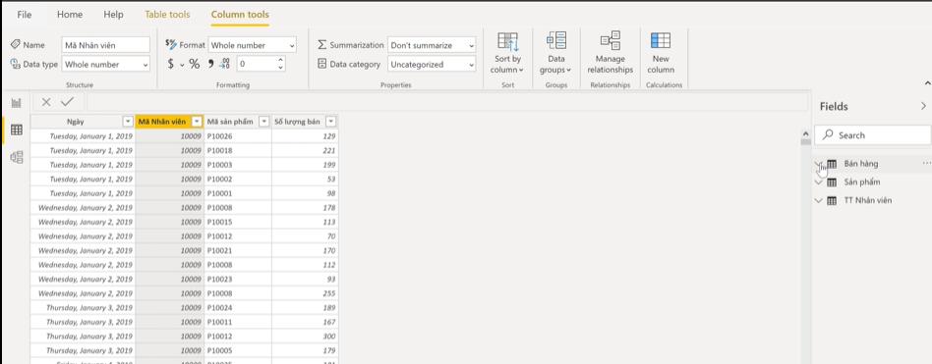The image size is (932, 364).
Task: Cancel formula with the X icon
Action: coord(46,102)
